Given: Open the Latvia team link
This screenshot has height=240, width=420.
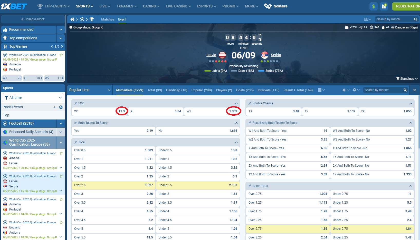Looking at the screenshot, I should (x=211, y=55).
